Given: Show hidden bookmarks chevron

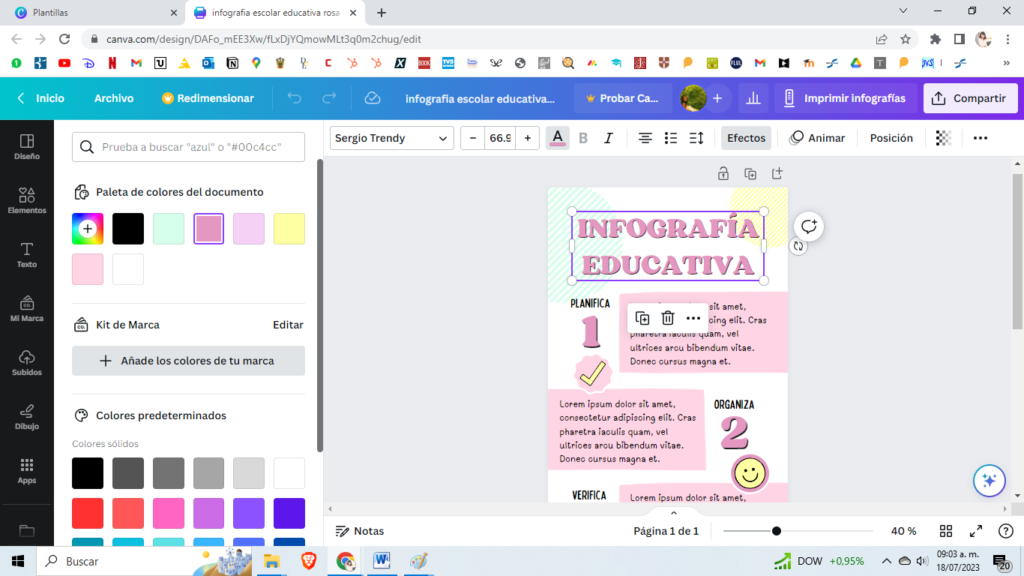Looking at the screenshot, I should (x=1007, y=64).
